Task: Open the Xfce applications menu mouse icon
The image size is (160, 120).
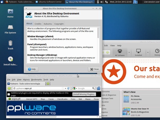Action: click(2, 2)
